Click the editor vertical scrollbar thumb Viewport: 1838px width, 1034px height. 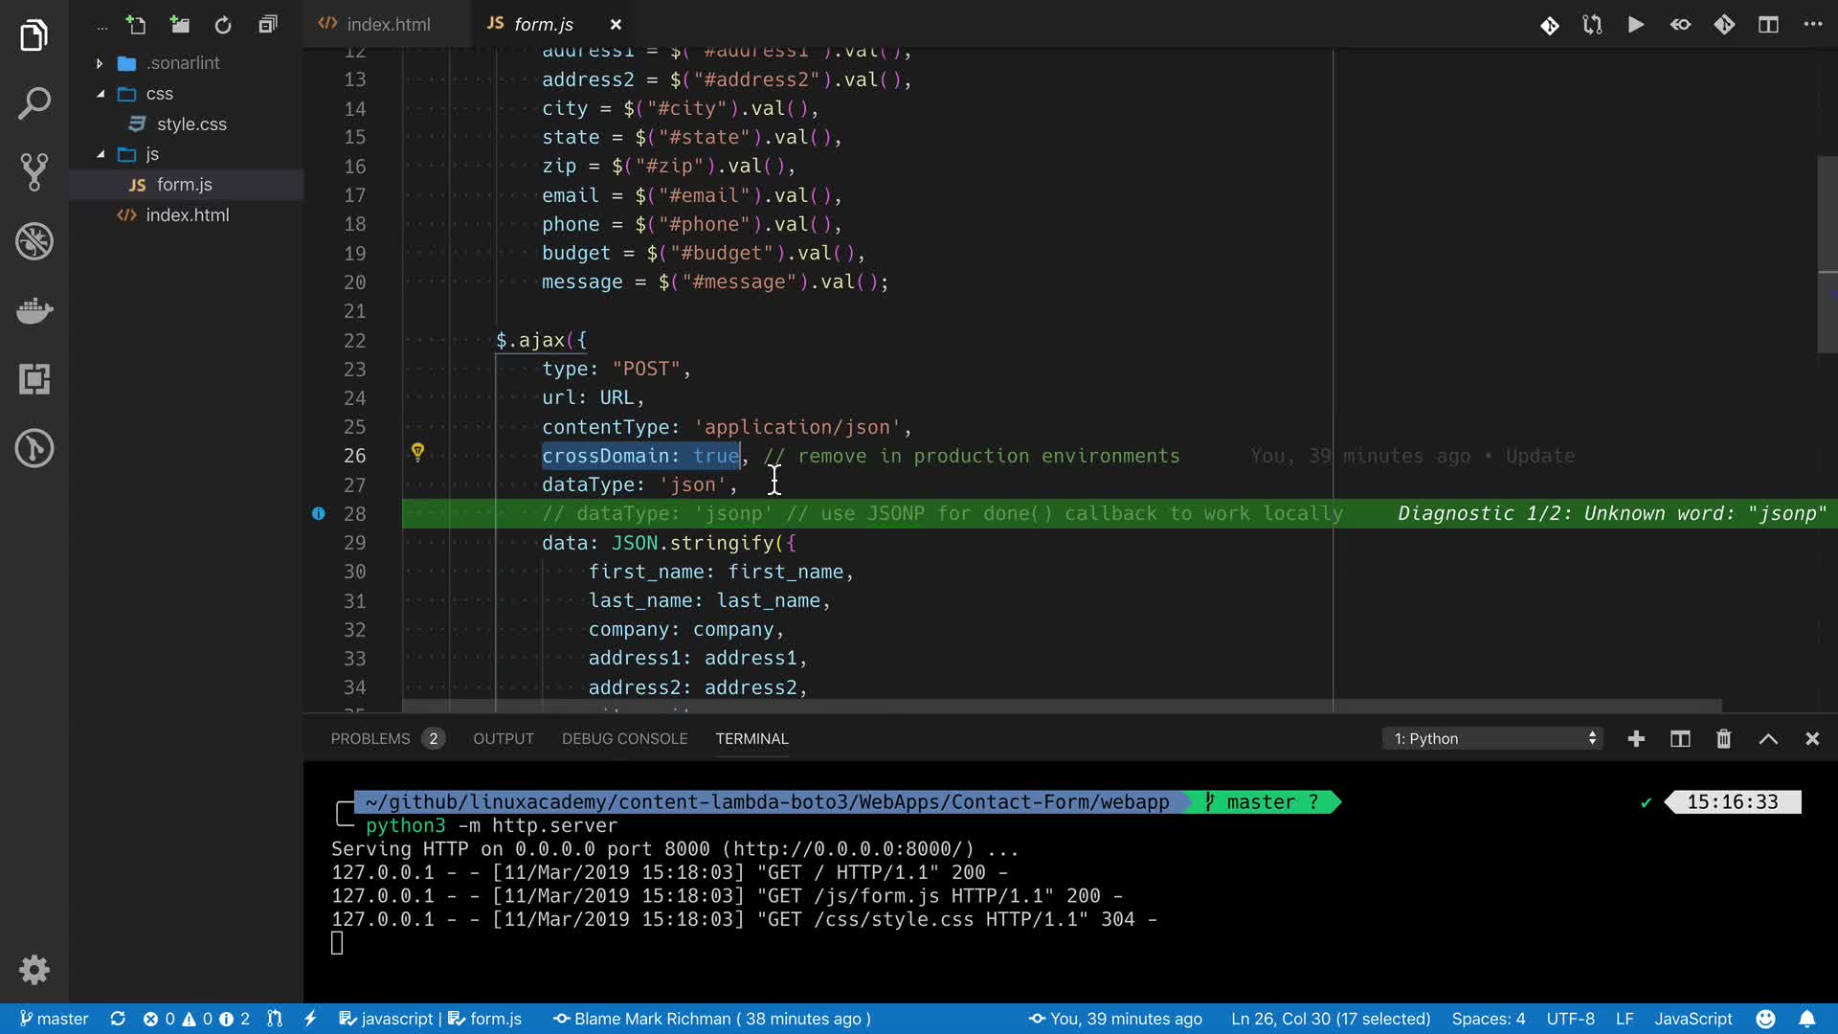point(1827,254)
